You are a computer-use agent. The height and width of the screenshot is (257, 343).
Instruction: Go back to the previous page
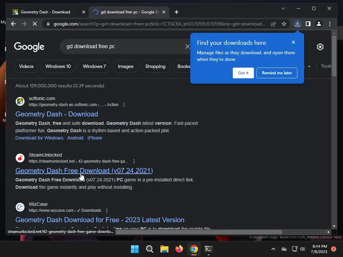pyautogui.click(x=13, y=24)
